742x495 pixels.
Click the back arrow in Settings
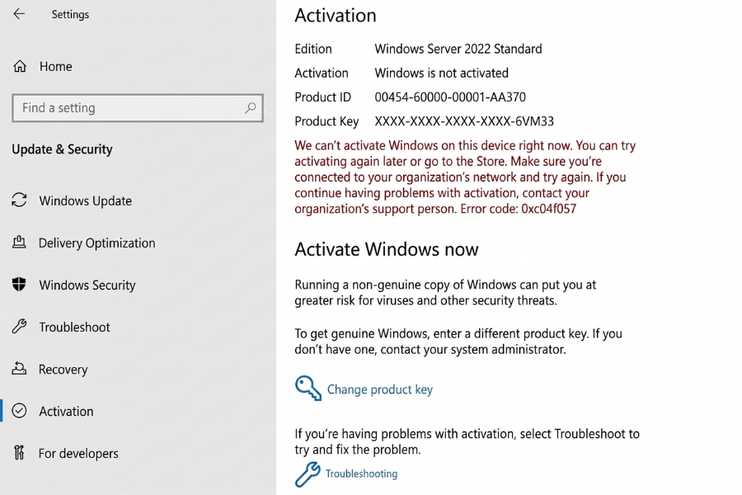[x=19, y=14]
